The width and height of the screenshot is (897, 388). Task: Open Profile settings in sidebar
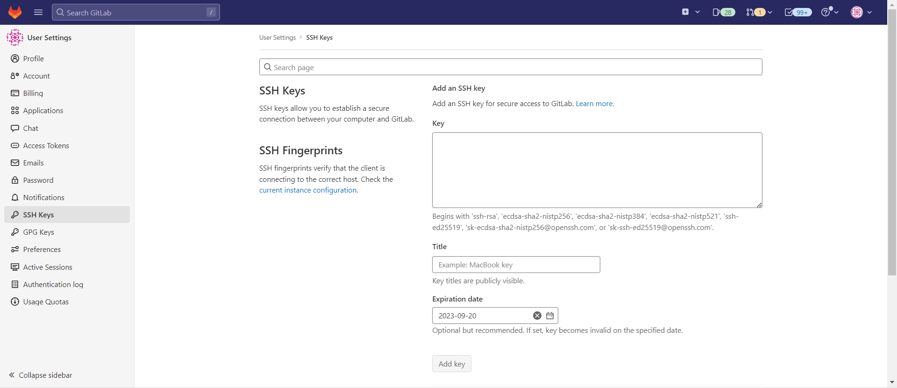point(67,58)
